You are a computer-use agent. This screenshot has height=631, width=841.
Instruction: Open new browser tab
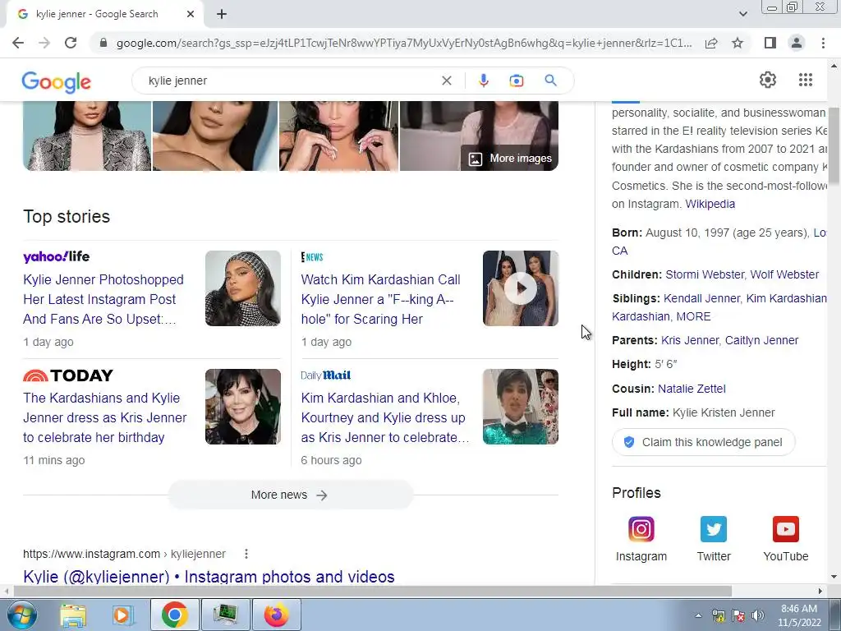pos(222,15)
